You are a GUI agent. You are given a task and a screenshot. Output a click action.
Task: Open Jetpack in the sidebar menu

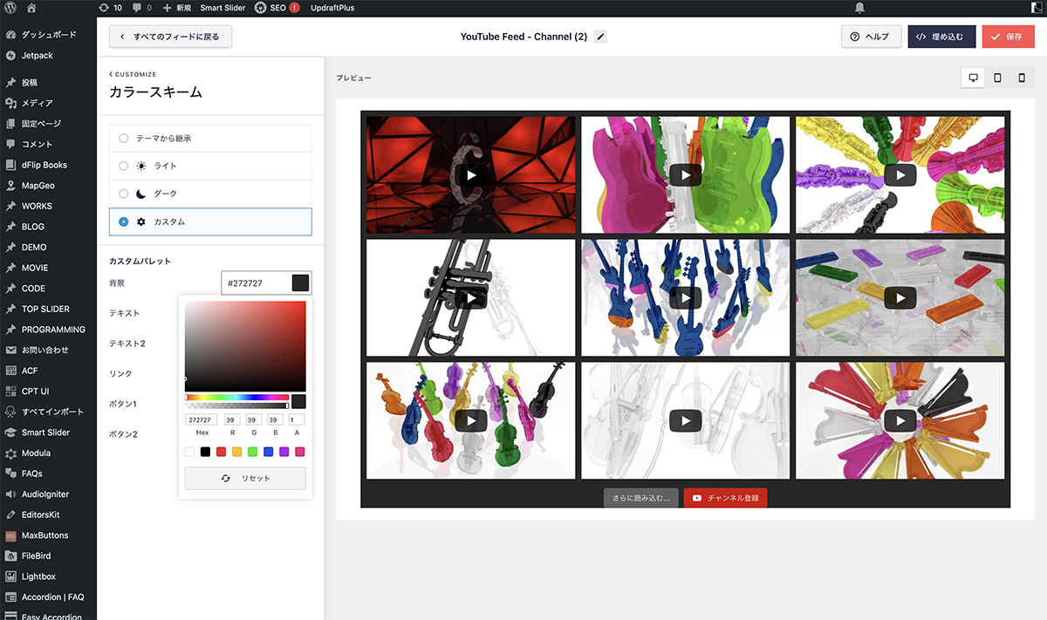click(x=37, y=55)
